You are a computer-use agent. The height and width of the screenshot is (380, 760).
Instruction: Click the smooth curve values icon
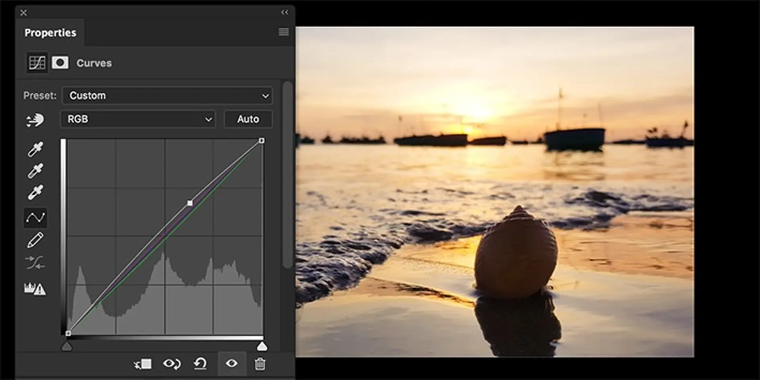(35, 263)
